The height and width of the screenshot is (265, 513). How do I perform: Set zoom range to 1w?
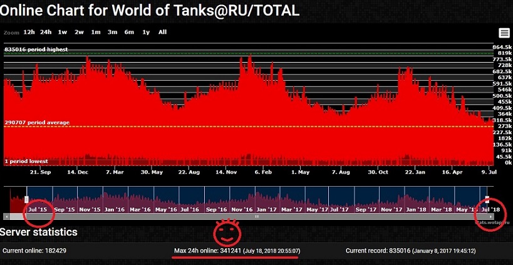63,32
